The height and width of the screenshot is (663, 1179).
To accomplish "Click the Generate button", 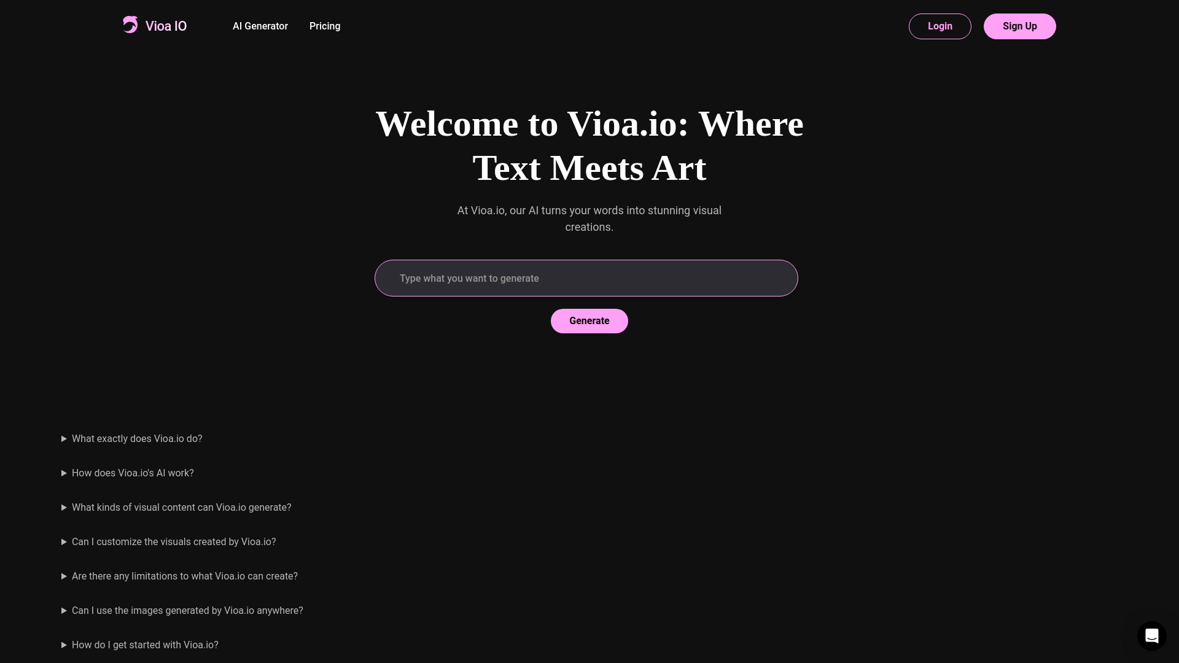I will click(589, 320).
